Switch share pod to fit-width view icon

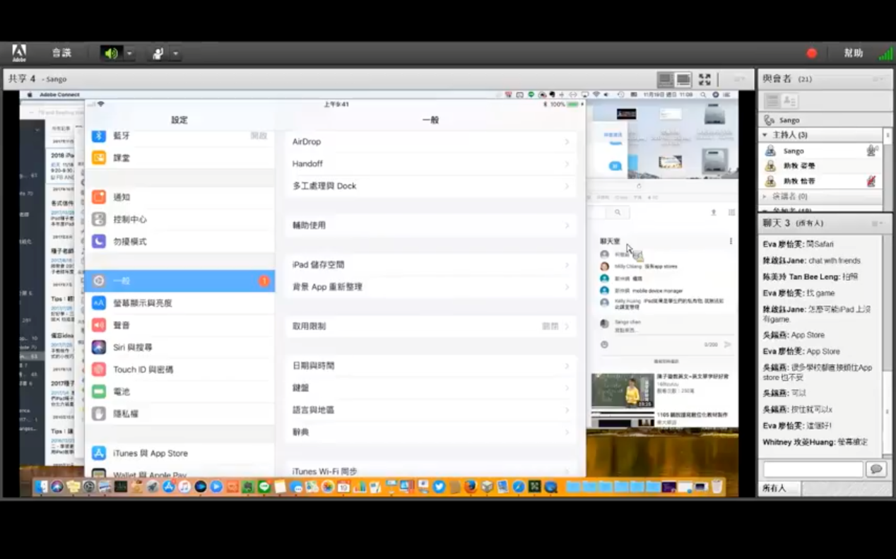coord(665,79)
